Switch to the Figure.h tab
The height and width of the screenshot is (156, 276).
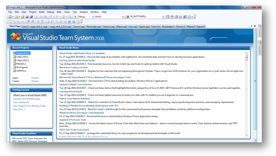201,26
